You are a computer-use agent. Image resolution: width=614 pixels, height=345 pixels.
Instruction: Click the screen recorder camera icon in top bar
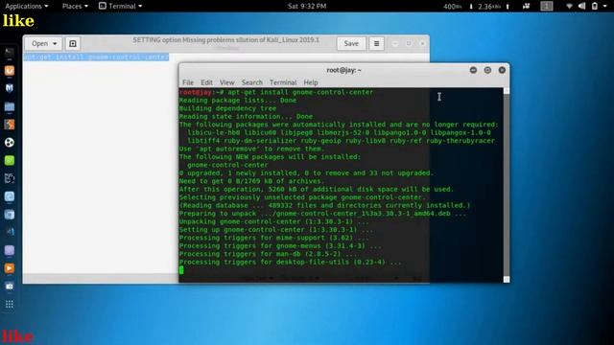tap(527, 6)
